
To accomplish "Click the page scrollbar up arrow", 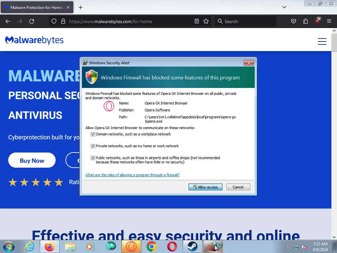I will click(334, 31).
